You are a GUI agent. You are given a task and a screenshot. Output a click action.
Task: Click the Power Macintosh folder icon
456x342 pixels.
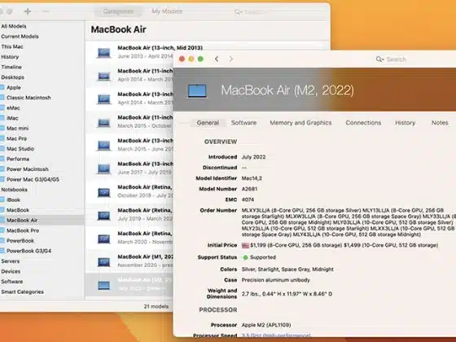coord(2,169)
